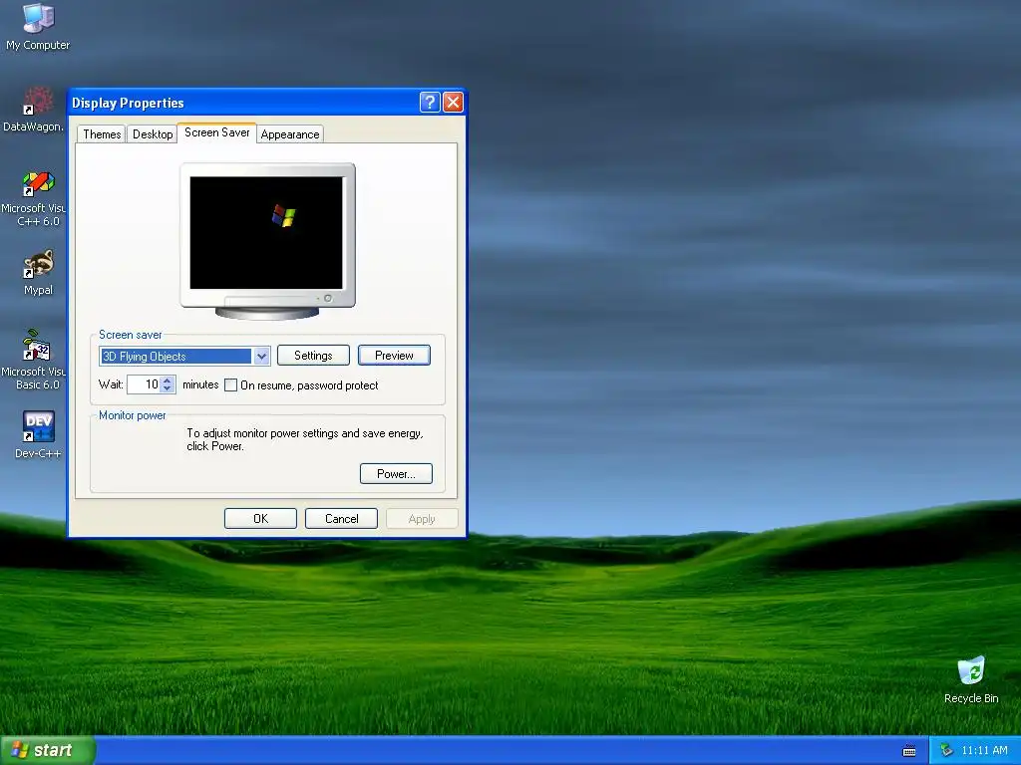Image resolution: width=1021 pixels, height=765 pixels.
Task: Select the Screen Saver tab
Action: (216, 132)
